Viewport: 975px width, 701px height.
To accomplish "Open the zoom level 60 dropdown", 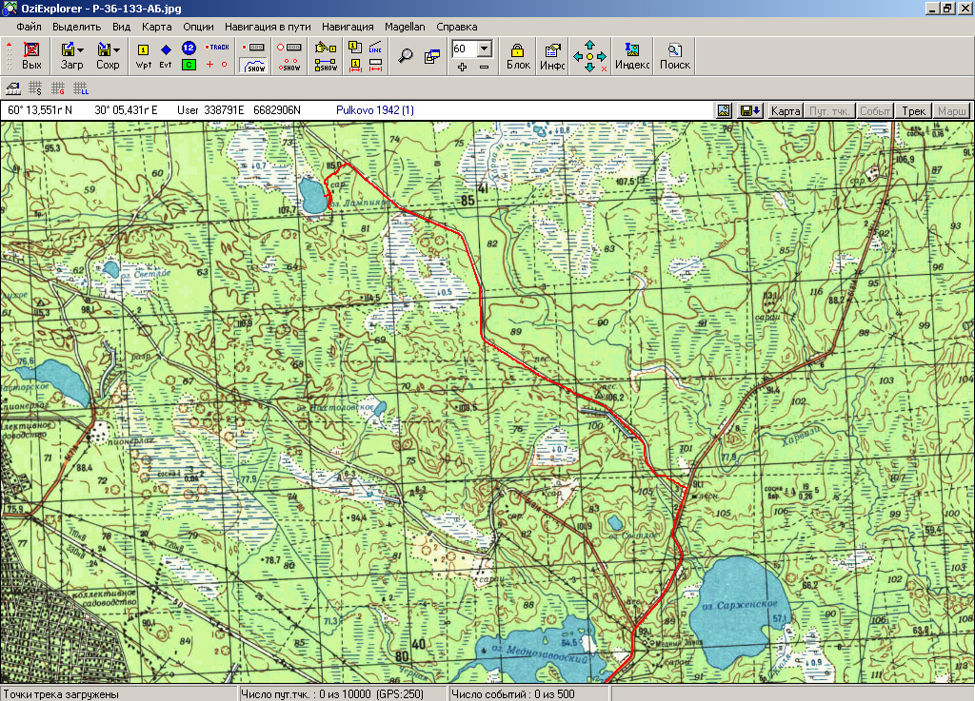I will [484, 49].
